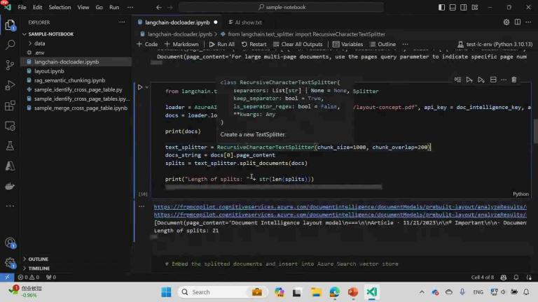Click the sample-notebook command center search
Image resolution: width=538 pixels, height=302 pixels.
[x=281, y=7]
